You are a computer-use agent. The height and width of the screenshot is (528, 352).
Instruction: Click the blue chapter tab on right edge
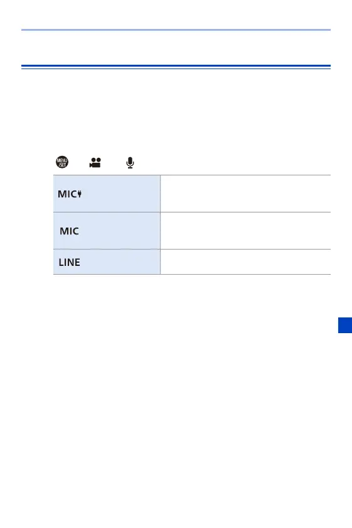click(x=345, y=325)
